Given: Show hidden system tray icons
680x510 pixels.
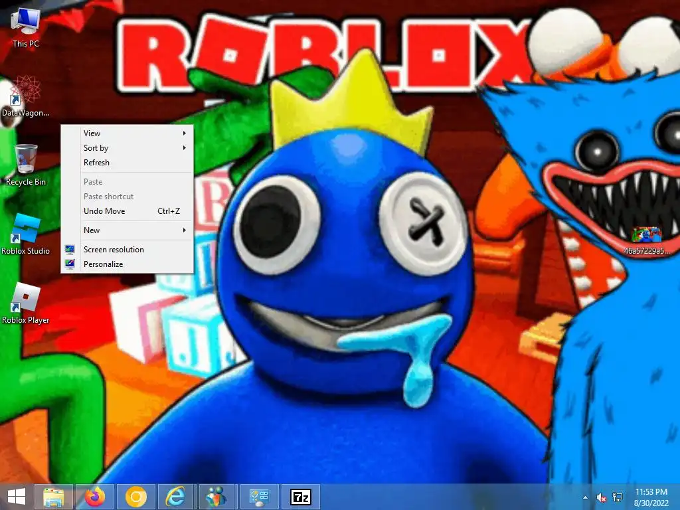Looking at the screenshot, I should pyautogui.click(x=586, y=497).
